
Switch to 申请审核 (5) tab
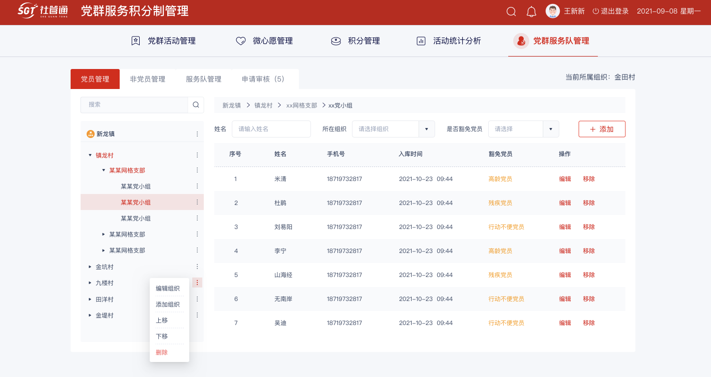click(265, 79)
